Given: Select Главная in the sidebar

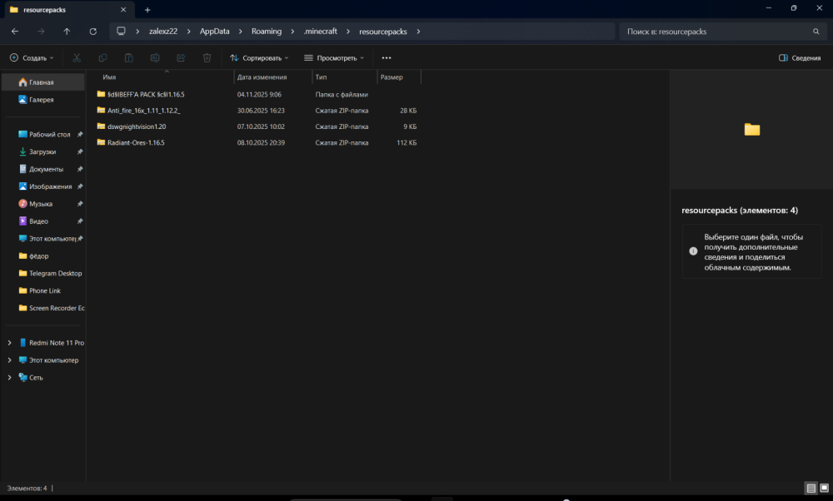Looking at the screenshot, I should [x=42, y=82].
